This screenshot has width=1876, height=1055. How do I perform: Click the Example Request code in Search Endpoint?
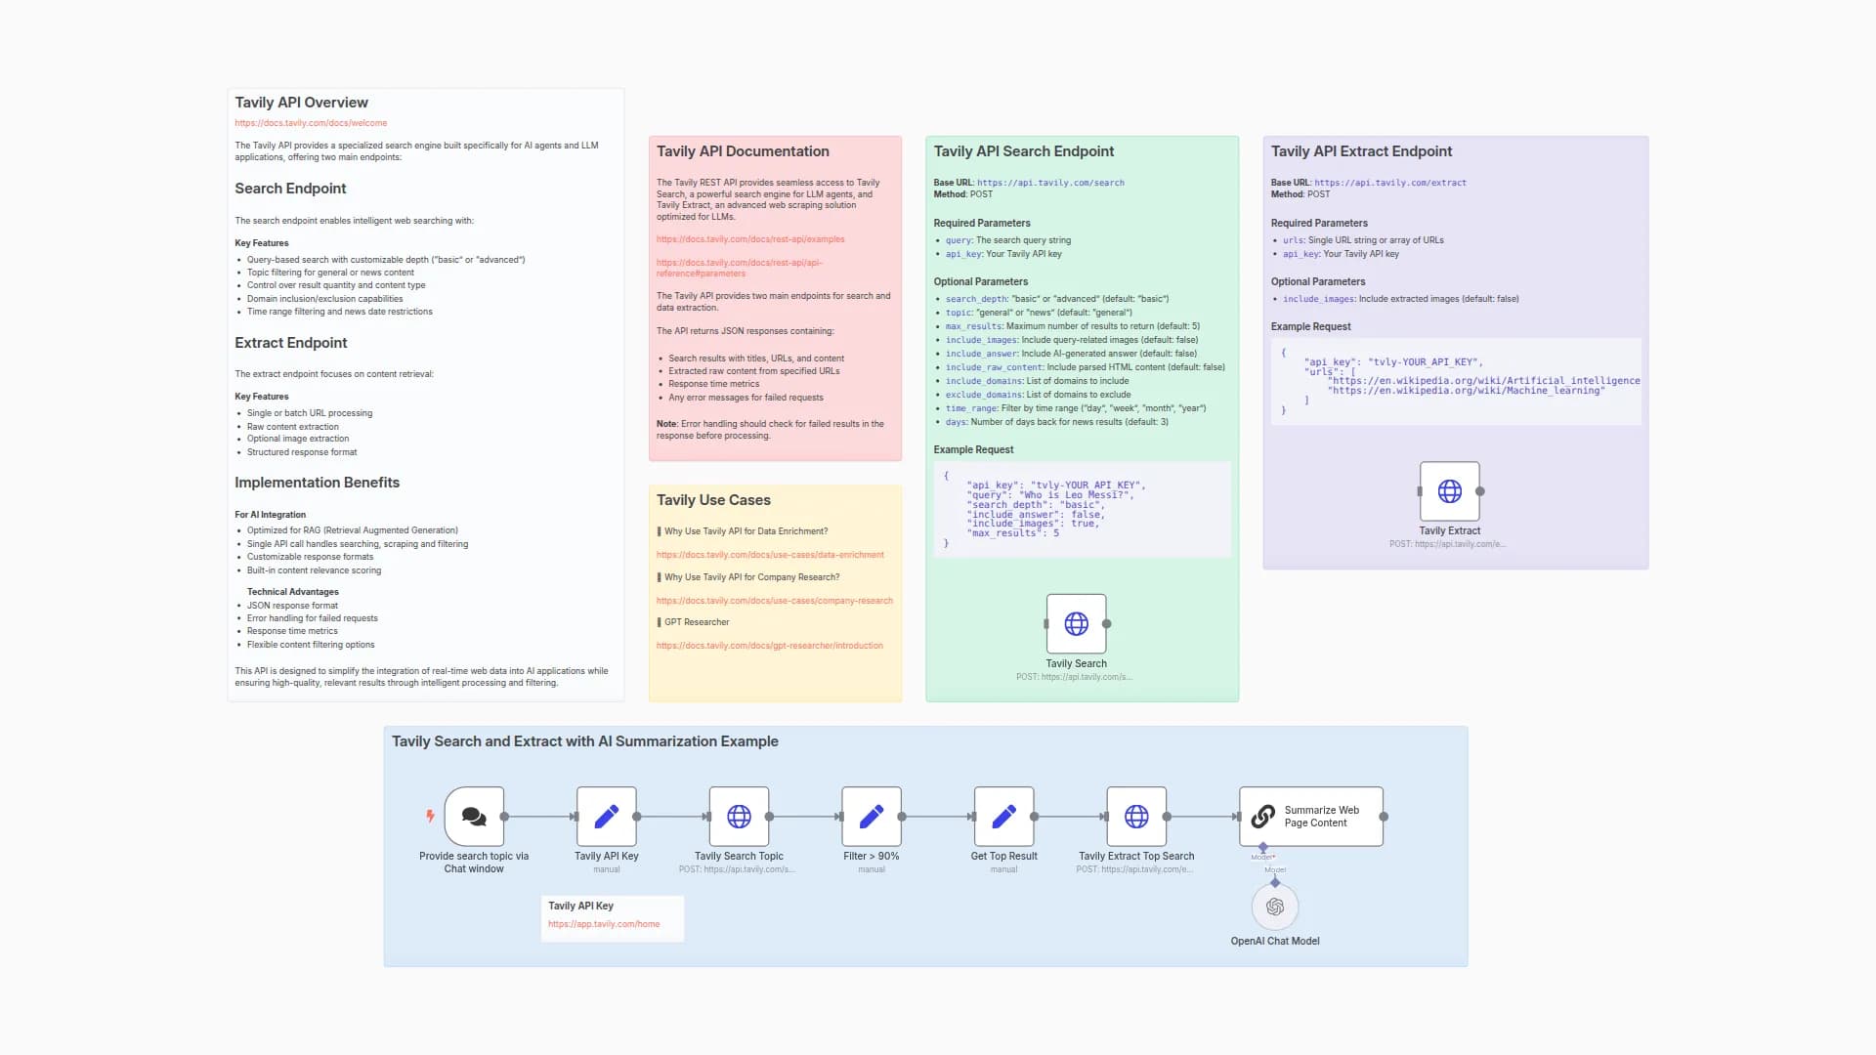(1083, 509)
